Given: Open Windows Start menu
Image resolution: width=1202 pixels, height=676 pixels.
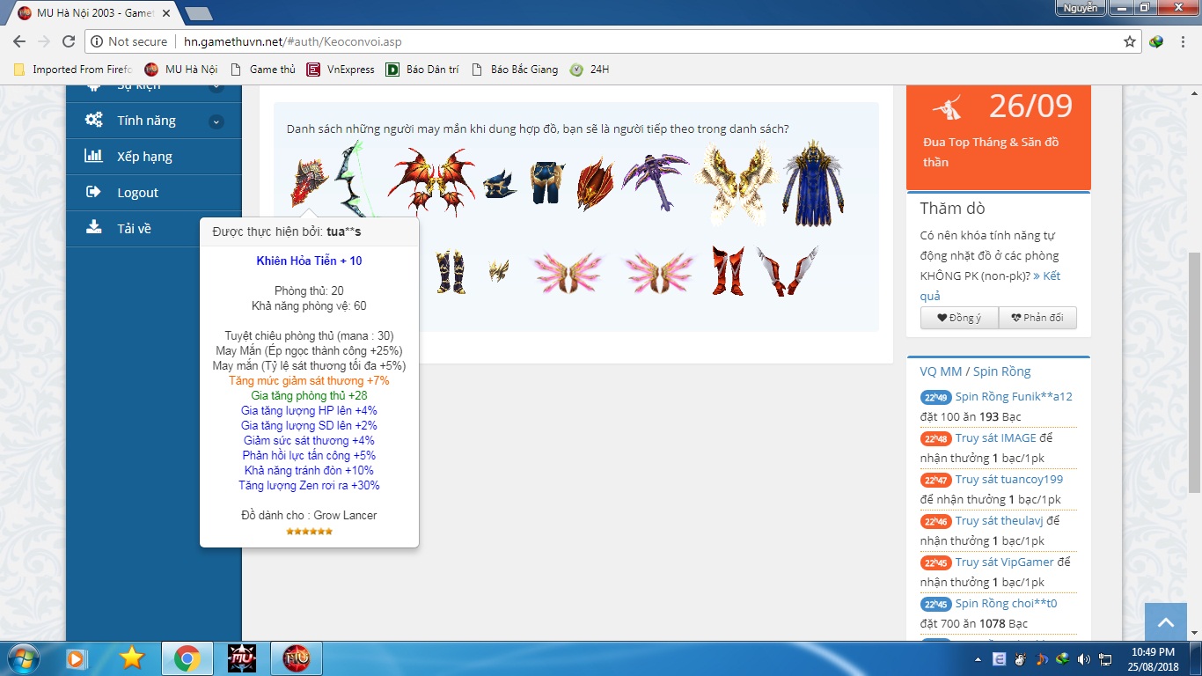Looking at the screenshot, I should (x=22, y=658).
